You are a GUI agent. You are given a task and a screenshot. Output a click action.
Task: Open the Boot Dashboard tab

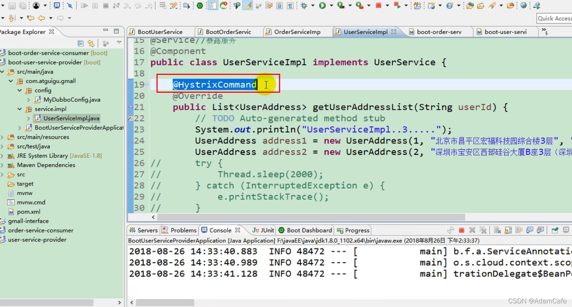pyautogui.click(x=305, y=230)
